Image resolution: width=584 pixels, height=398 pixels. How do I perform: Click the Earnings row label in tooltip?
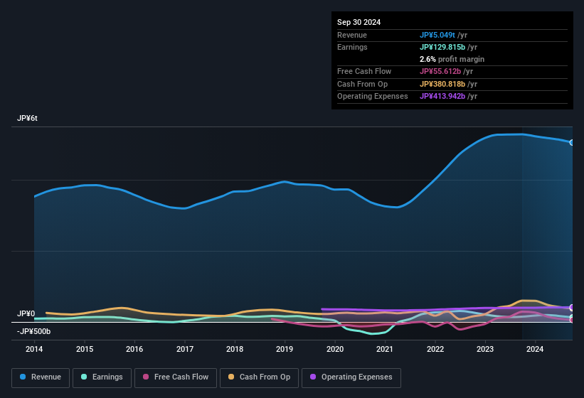coord(352,47)
